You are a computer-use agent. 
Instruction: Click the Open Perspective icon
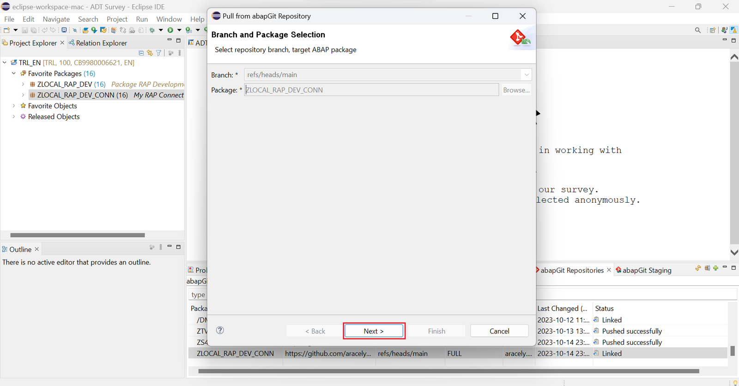click(x=713, y=30)
